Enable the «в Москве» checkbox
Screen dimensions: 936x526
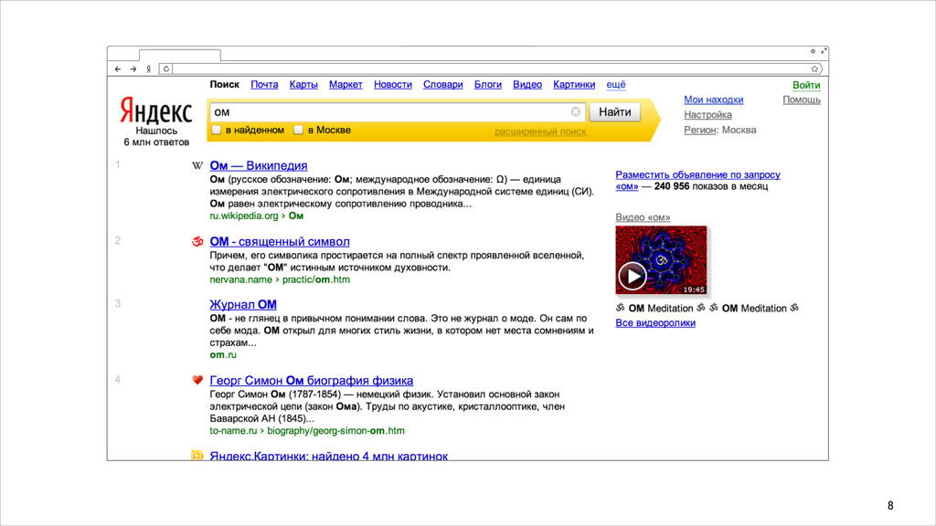pos(299,130)
